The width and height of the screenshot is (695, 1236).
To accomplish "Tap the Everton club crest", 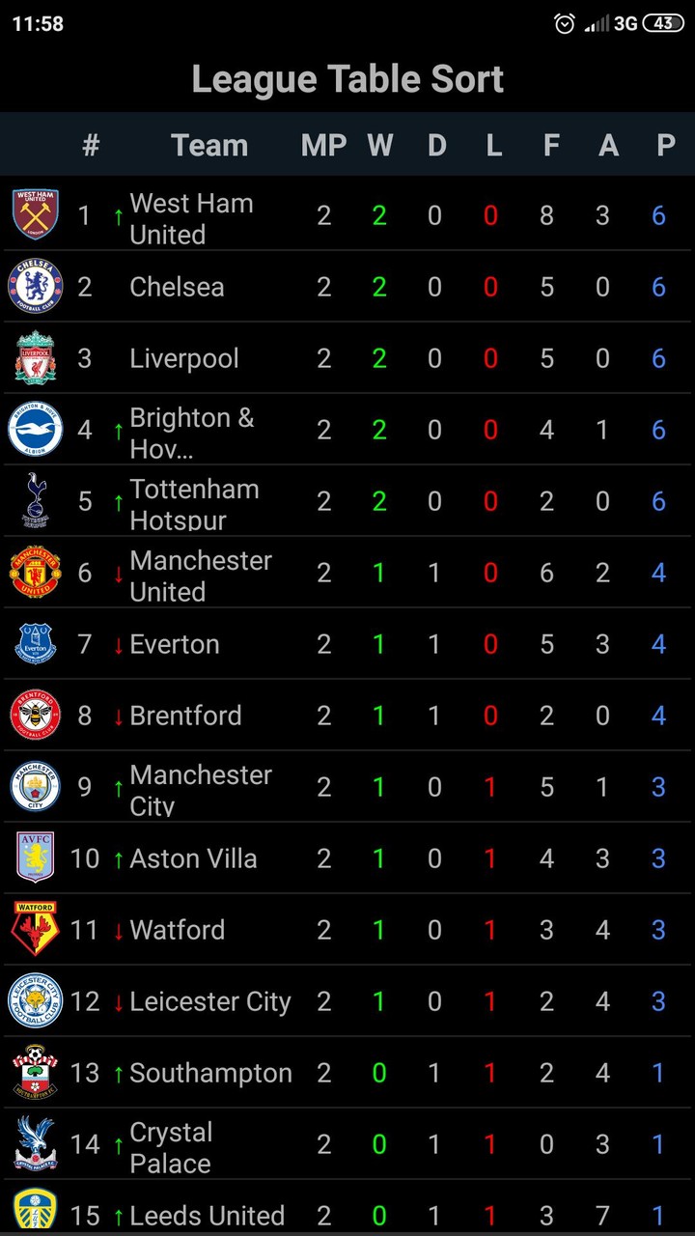I will click(36, 643).
